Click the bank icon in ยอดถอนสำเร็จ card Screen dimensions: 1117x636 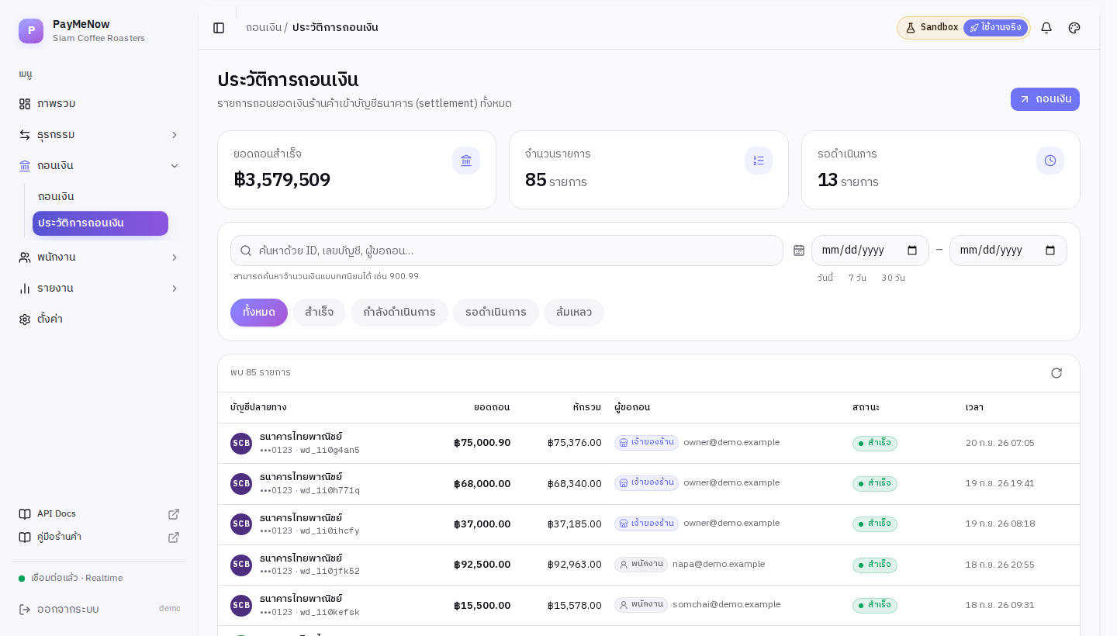point(466,161)
